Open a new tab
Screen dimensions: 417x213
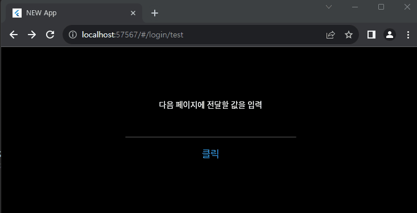(155, 13)
